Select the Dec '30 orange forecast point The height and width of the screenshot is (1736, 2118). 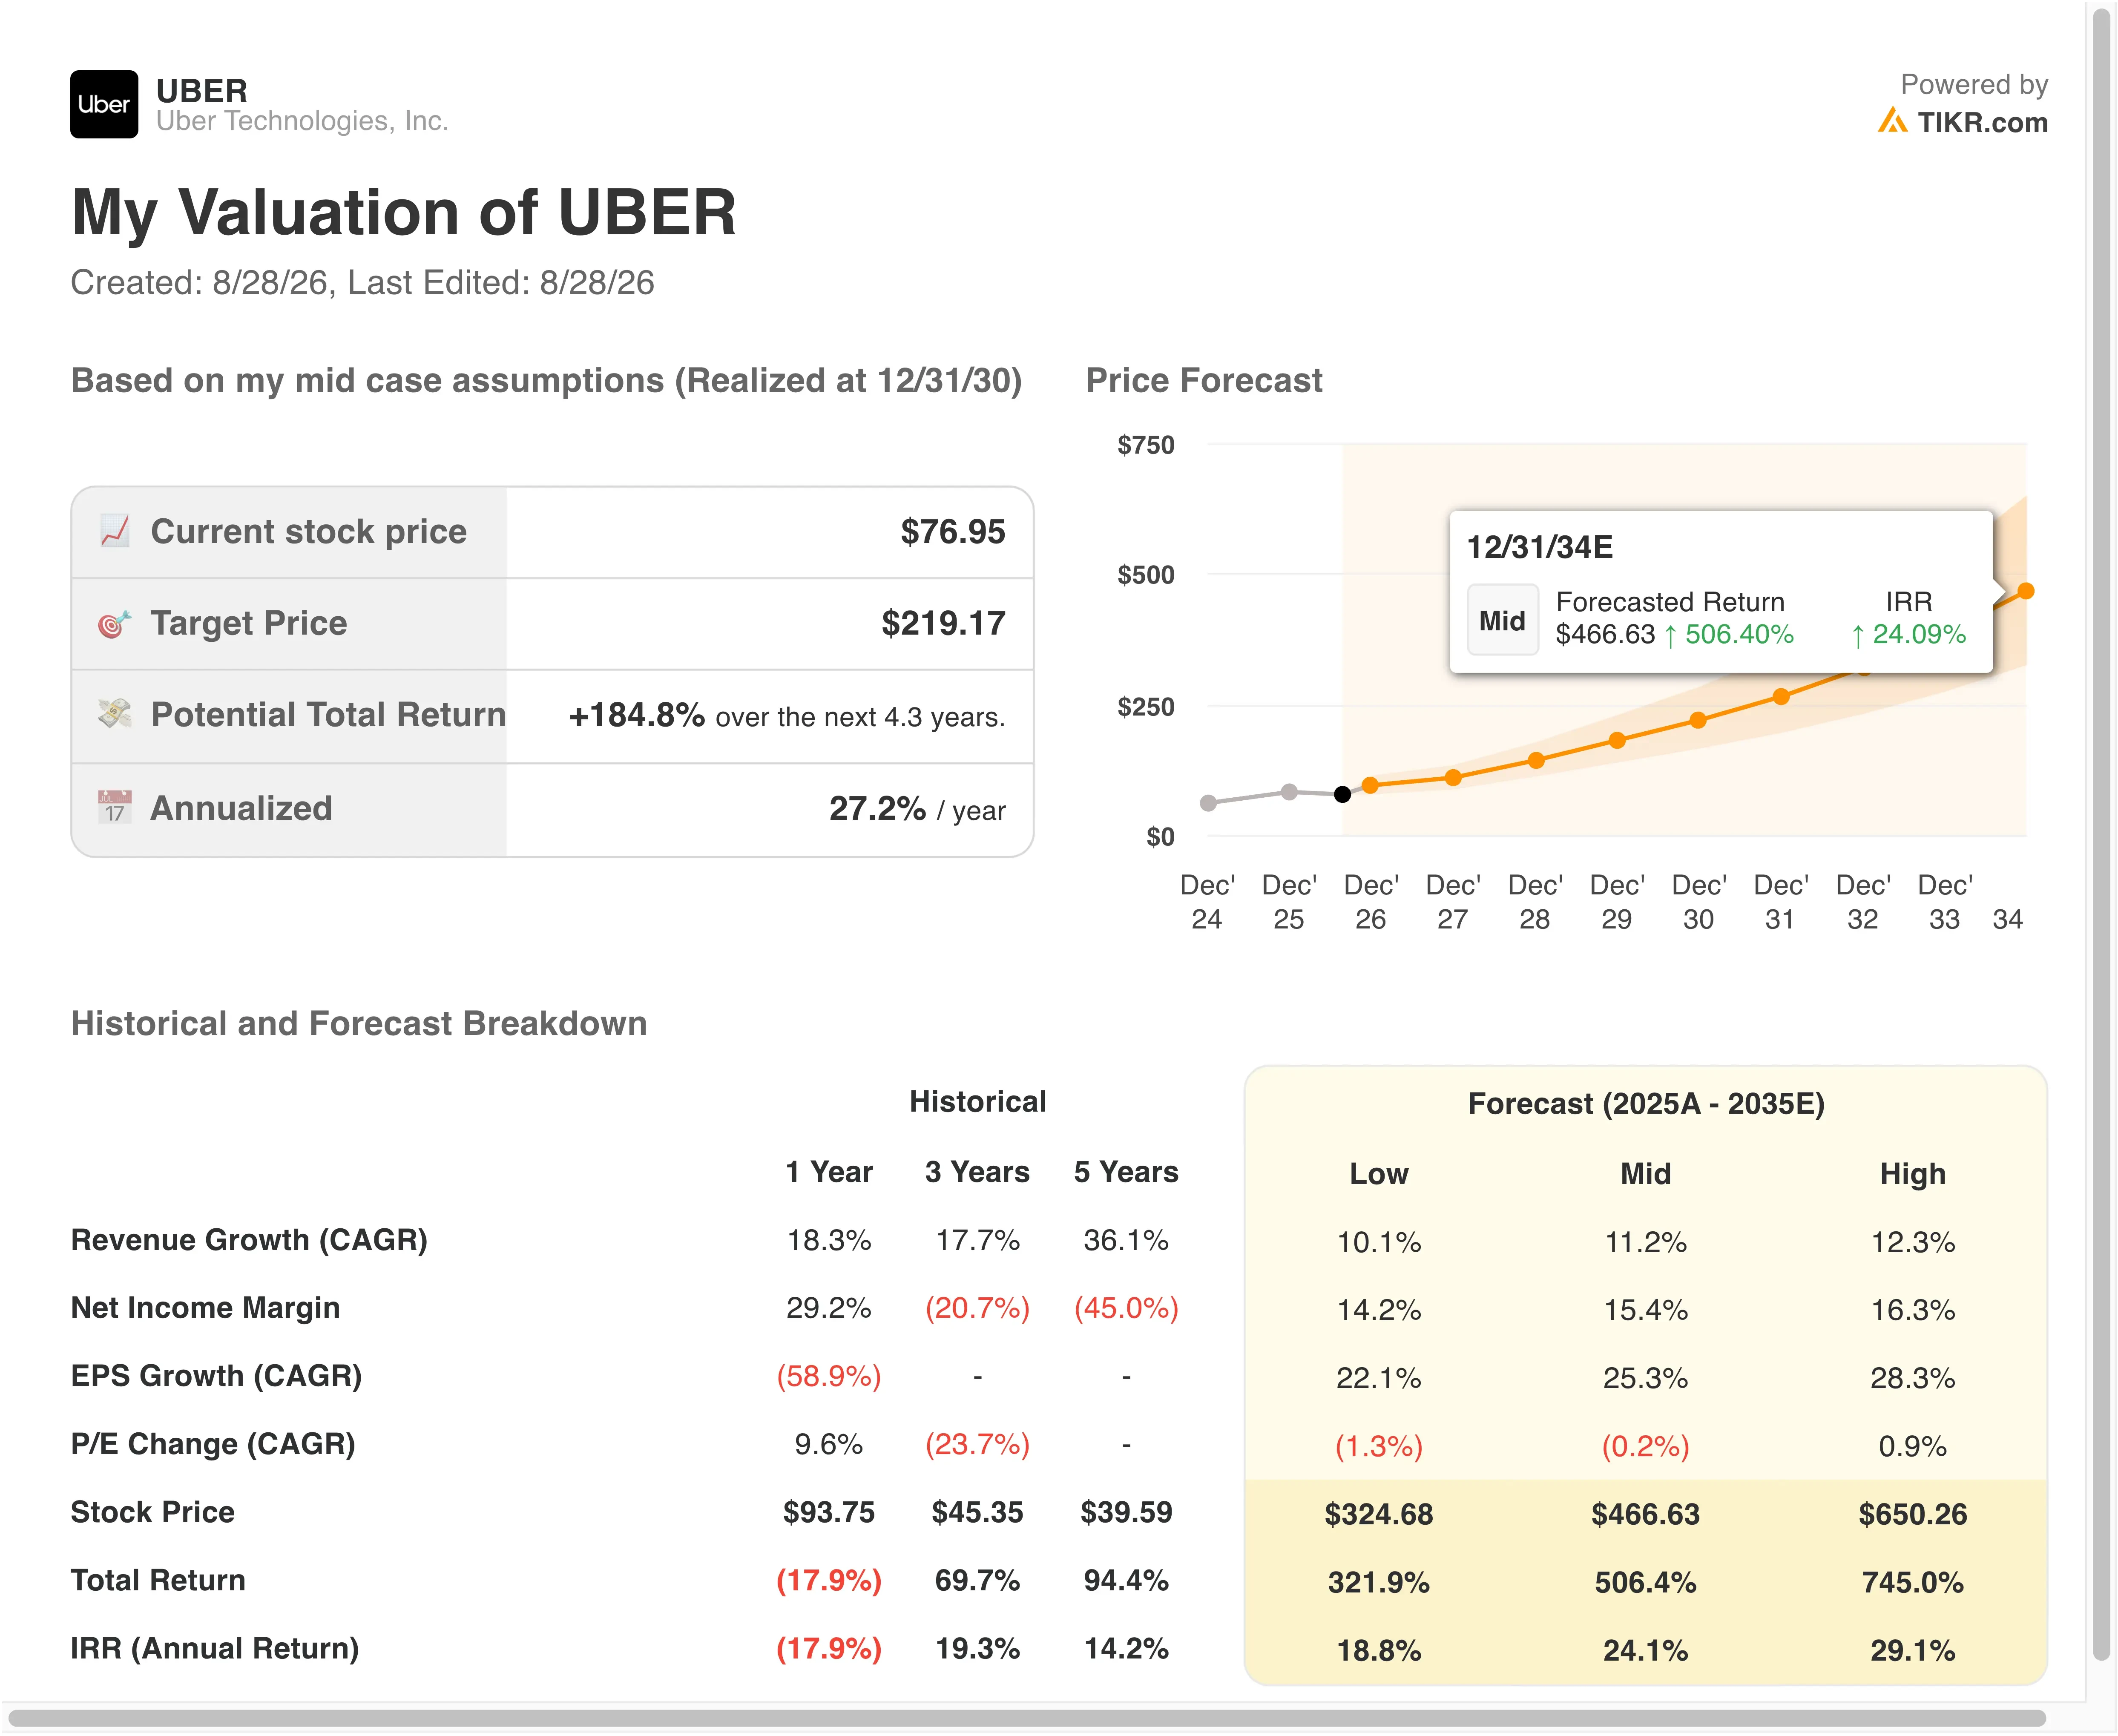[1698, 720]
